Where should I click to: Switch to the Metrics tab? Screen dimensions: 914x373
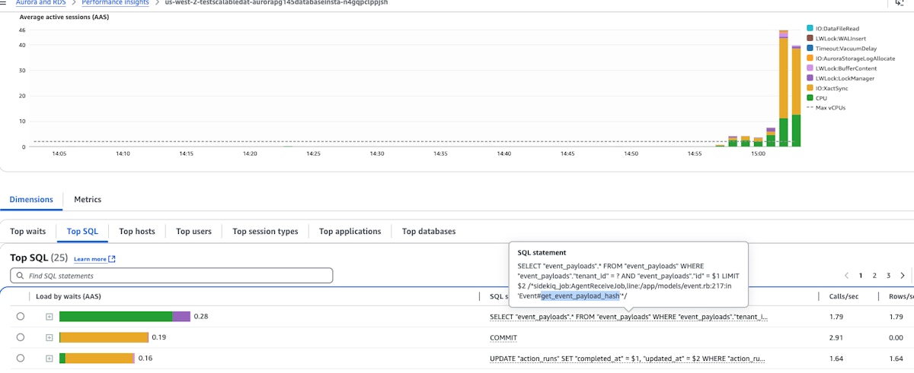tap(88, 200)
